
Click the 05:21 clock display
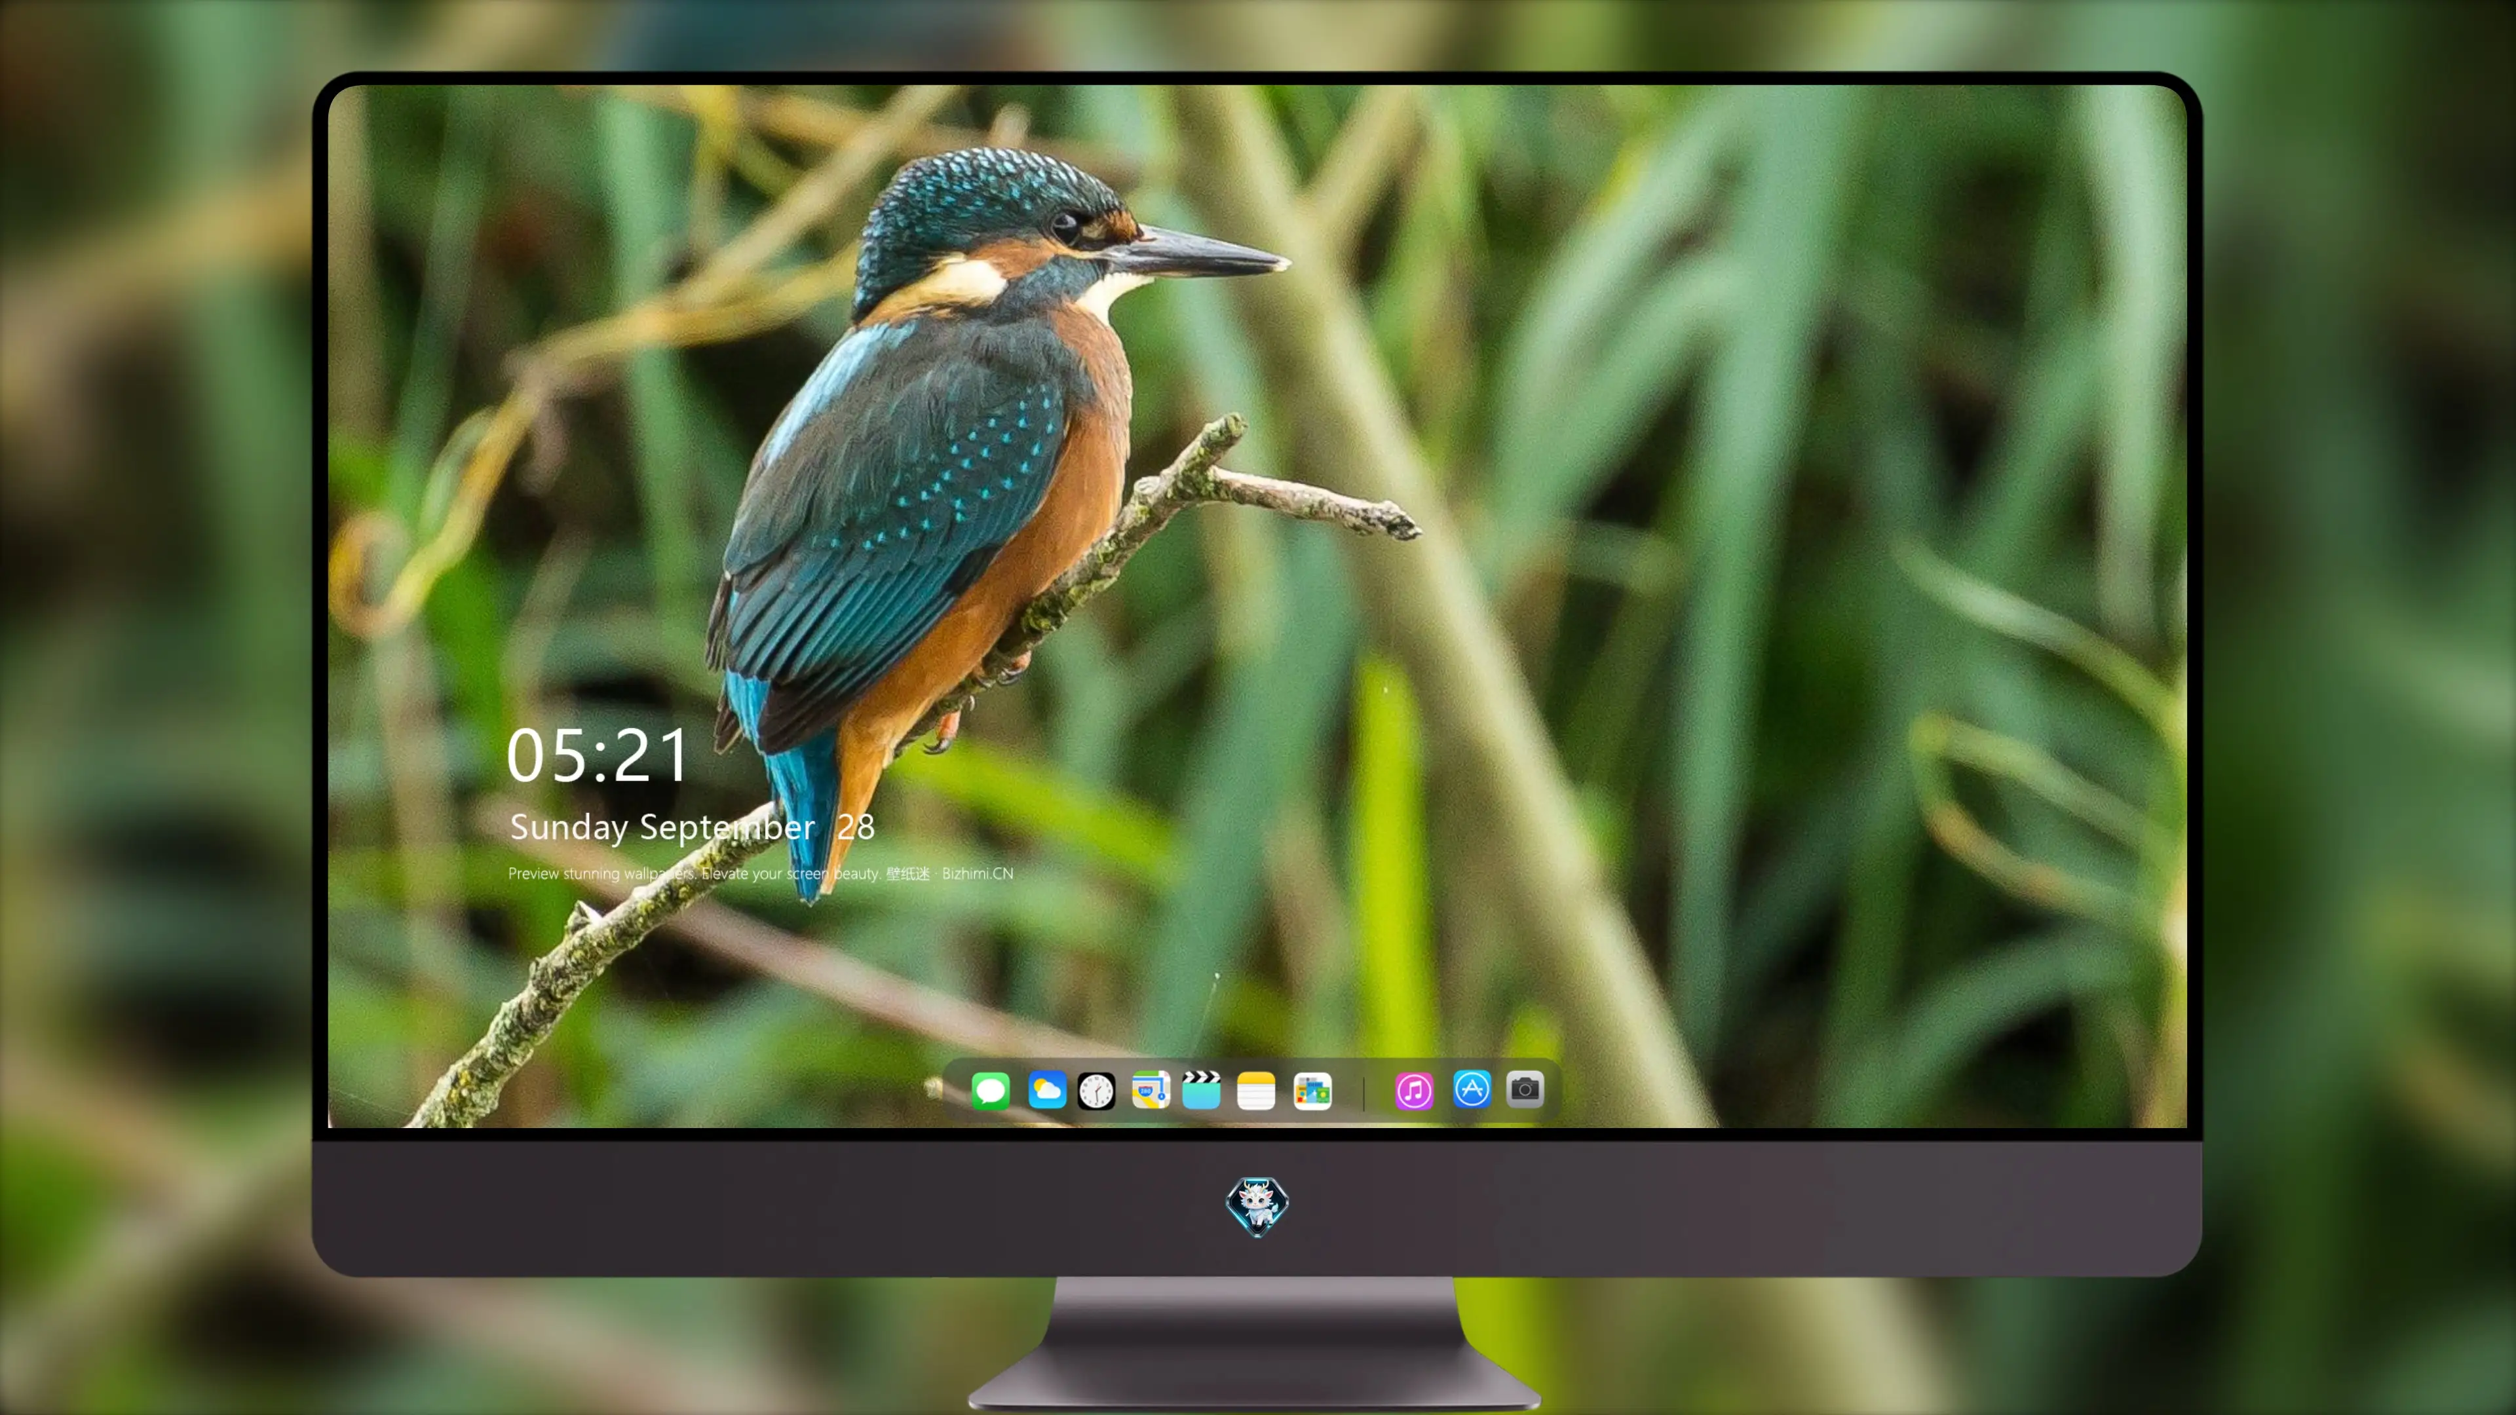coord(598,756)
